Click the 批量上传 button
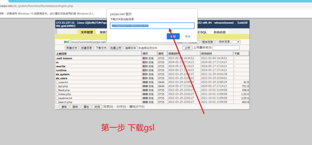Image resolution: width=312 pixels, height=145 pixels. 116,48
